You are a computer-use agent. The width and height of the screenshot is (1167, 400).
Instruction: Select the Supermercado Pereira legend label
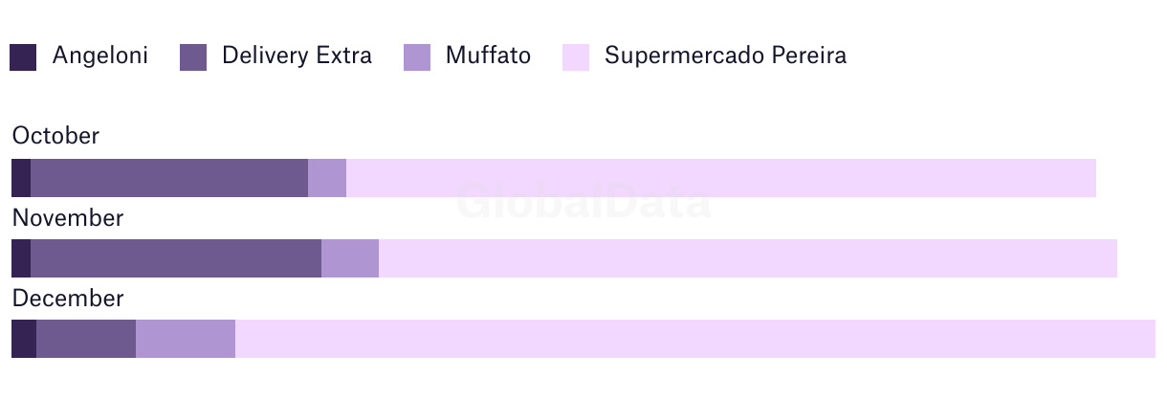click(725, 56)
